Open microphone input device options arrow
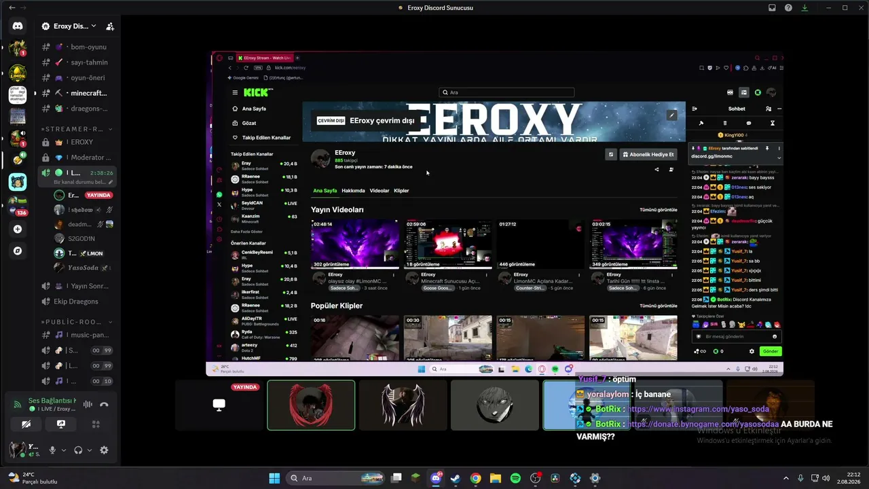Viewport: 869px width, 489px height. pos(64,450)
